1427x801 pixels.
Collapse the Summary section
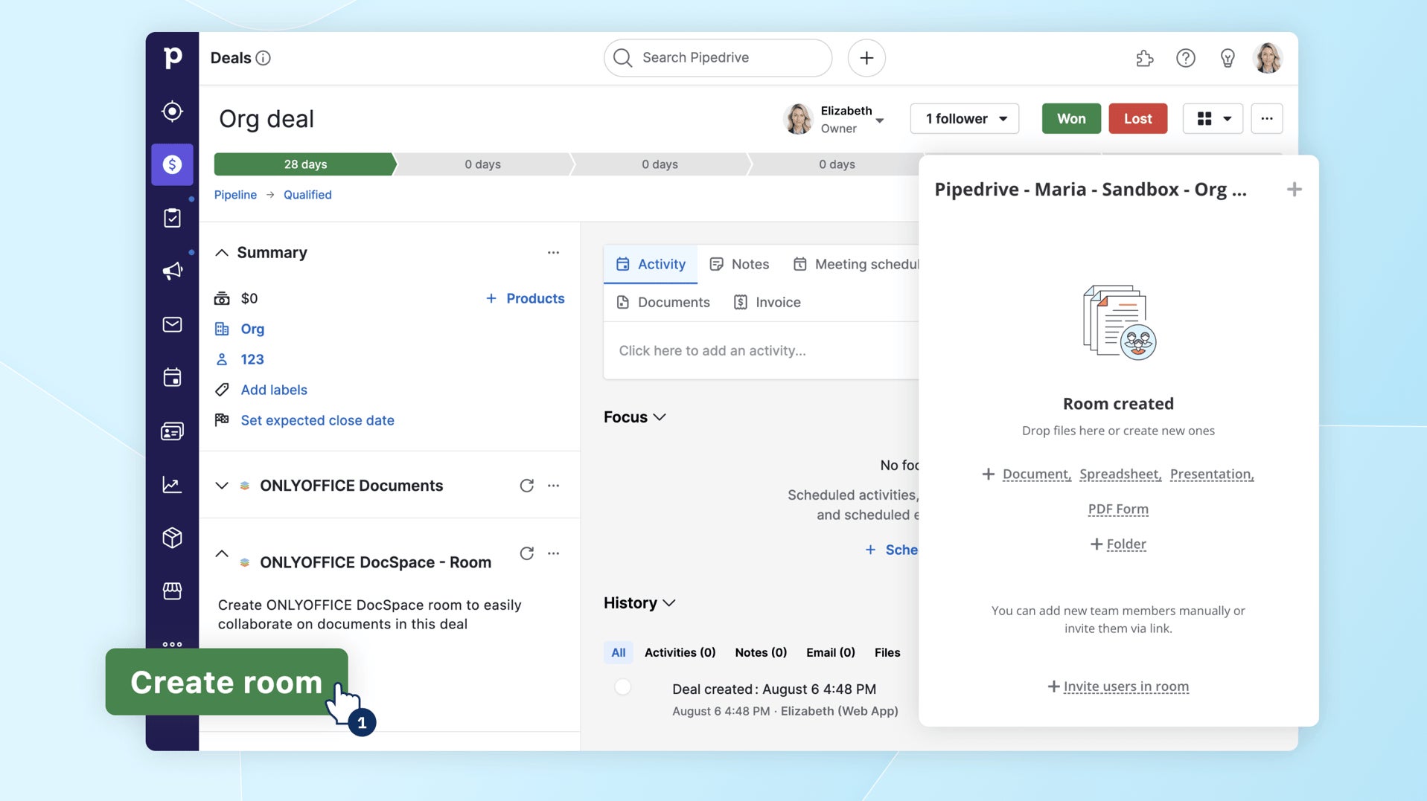pyautogui.click(x=222, y=253)
